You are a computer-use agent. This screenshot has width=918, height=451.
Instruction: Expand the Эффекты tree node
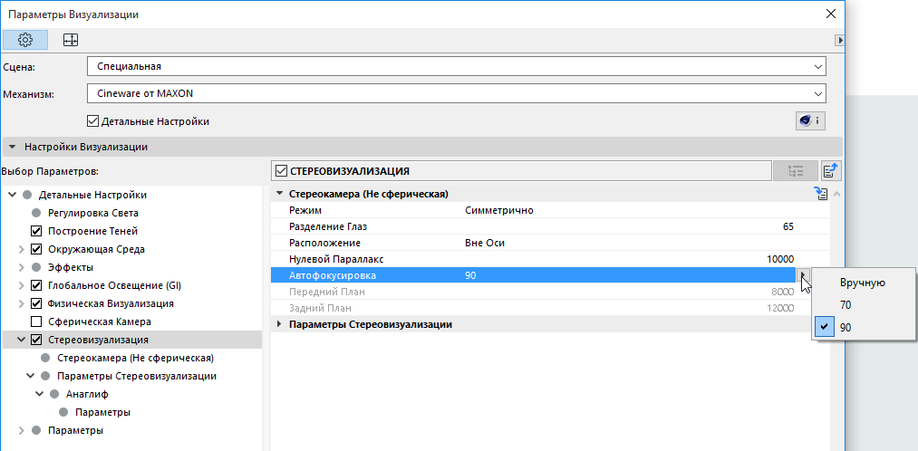tap(22, 267)
